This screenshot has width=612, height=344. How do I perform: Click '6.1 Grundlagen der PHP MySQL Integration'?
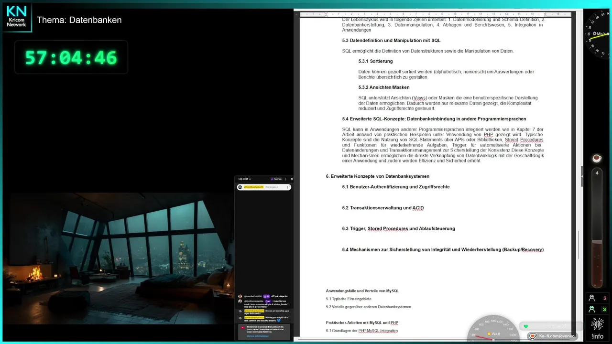tap(362, 331)
